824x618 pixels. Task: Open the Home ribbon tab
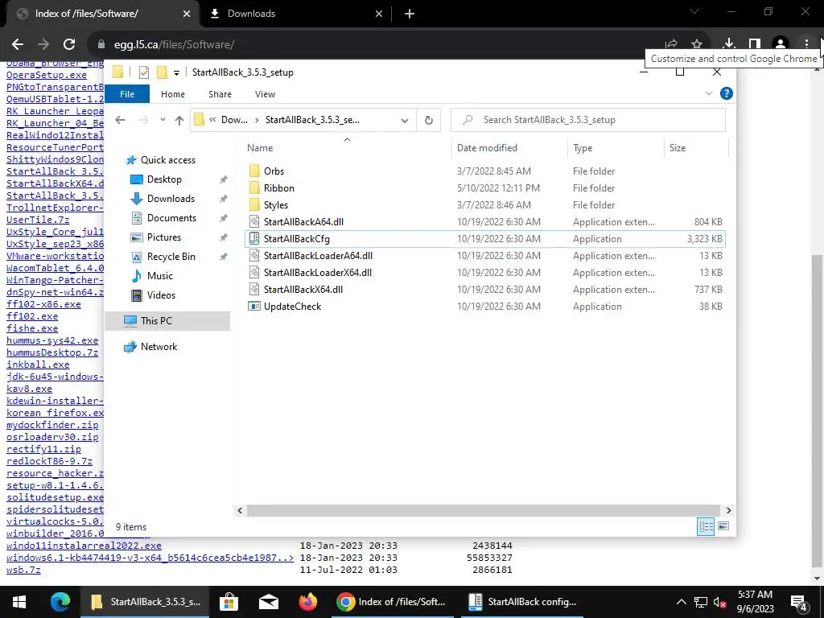pyautogui.click(x=173, y=94)
